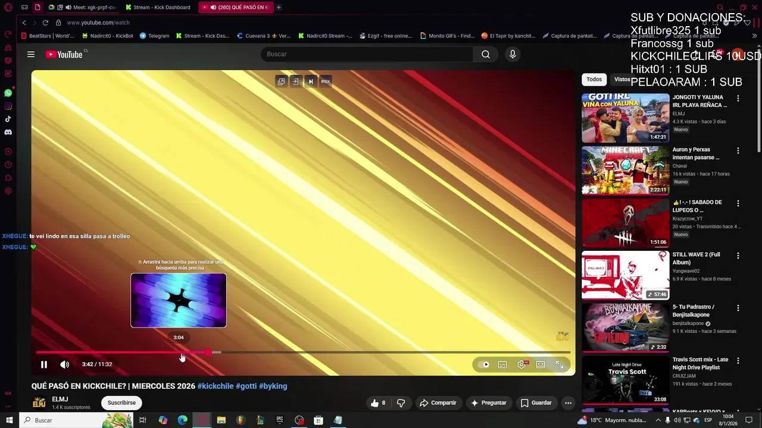This screenshot has height=428, width=762.
Task: Submit the search with the magnifier button
Action: pyautogui.click(x=486, y=54)
